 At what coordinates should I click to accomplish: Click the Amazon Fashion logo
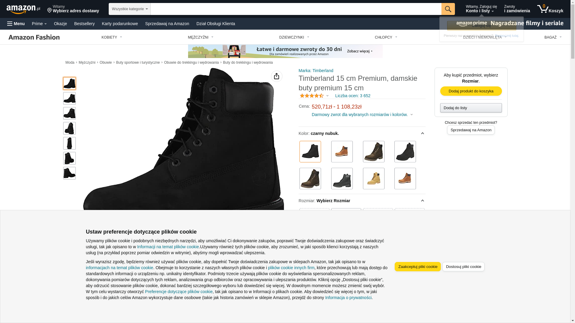coord(34,37)
